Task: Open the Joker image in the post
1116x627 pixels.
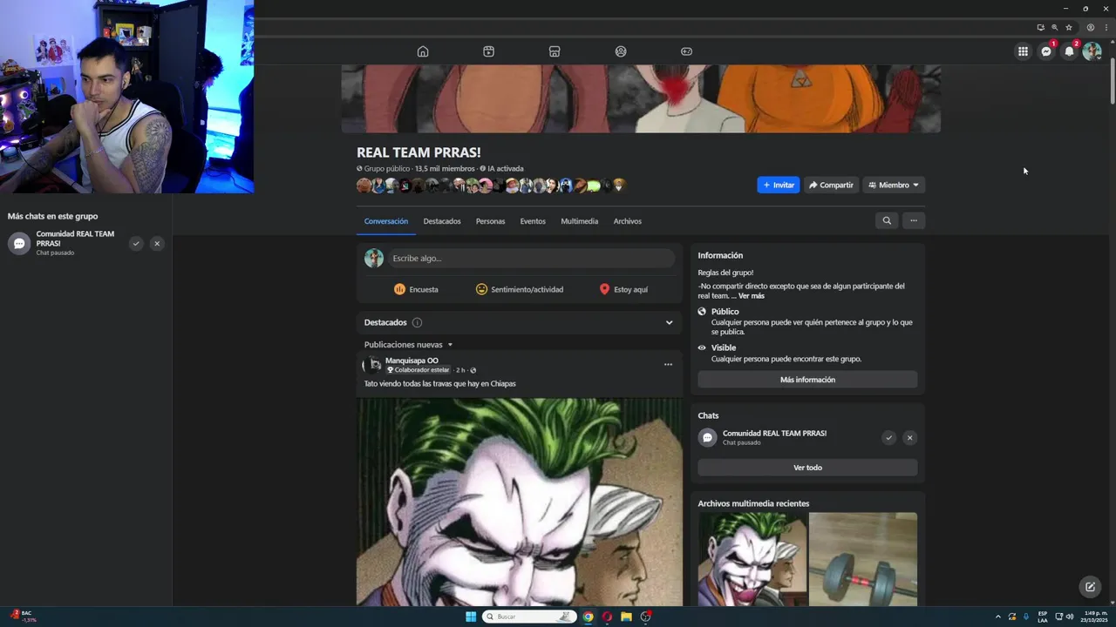Action: click(520, 502)
